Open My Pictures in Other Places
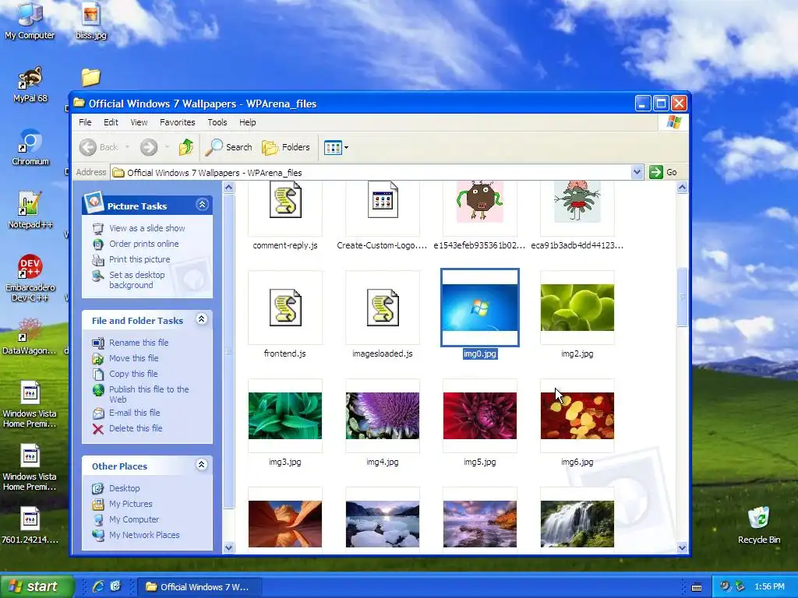This screenshot has height=598, width=798. click(x=131, y=504)
